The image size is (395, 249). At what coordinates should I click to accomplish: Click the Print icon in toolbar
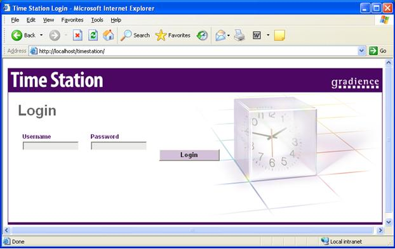(239, 35)
